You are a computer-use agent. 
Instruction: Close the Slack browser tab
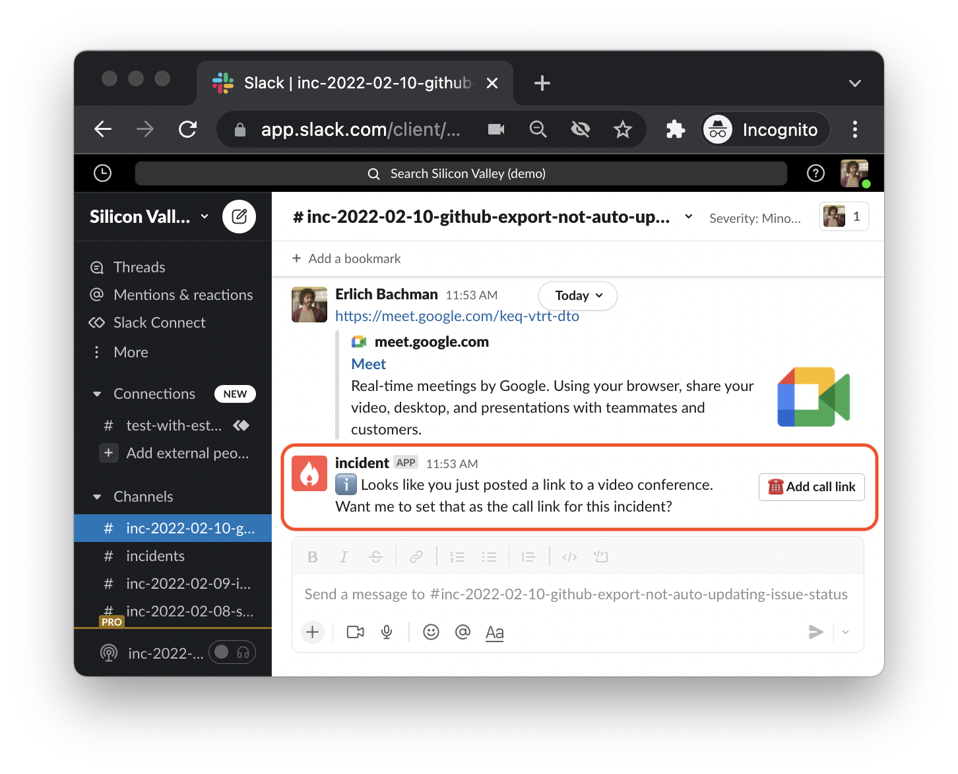[492, 83]
